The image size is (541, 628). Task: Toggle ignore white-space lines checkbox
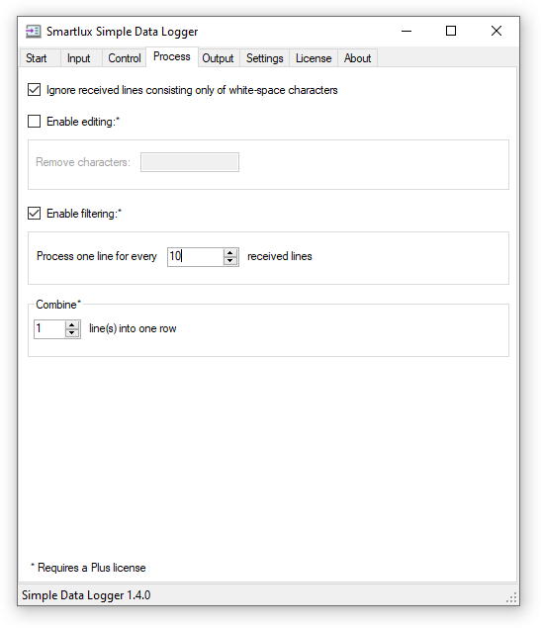34,90
